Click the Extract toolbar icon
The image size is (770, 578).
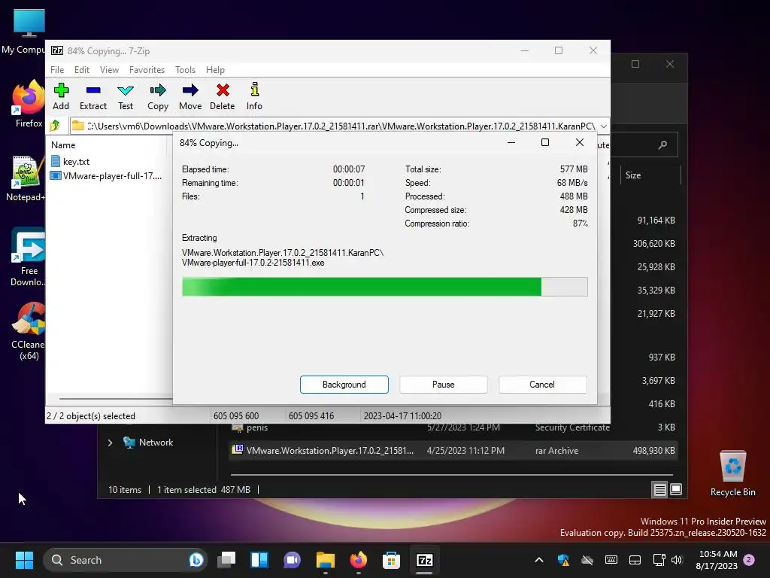[x=92, y=96]
